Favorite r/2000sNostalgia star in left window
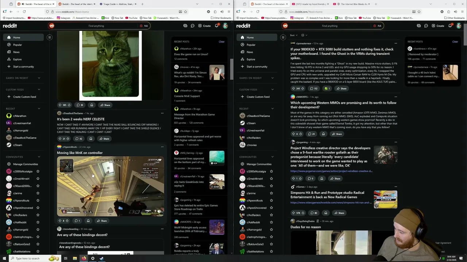The height and width of the screenshot is (262, 467). point(38,171)
